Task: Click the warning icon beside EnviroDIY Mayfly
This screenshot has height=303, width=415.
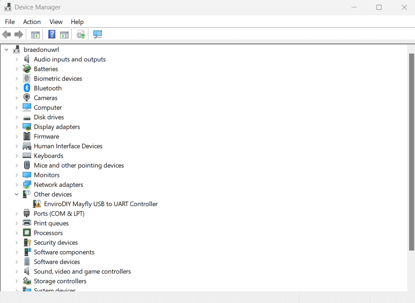Action: point(37,204)
